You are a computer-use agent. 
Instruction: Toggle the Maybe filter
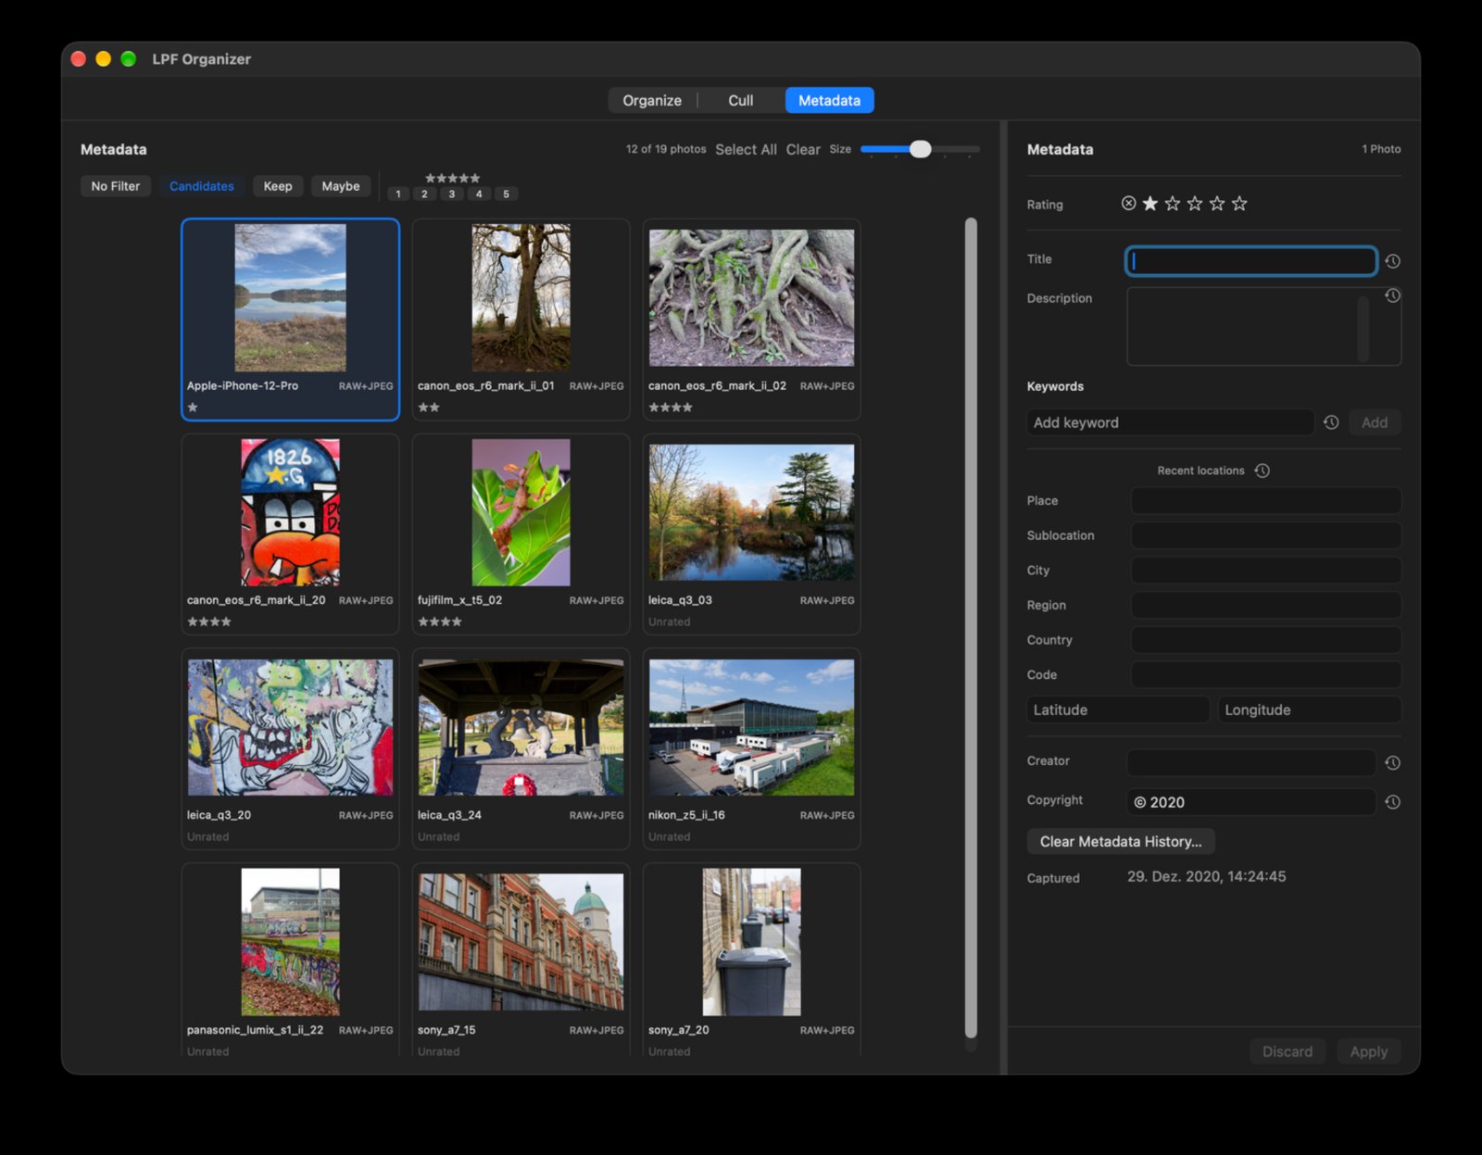[x=341, y=186]
